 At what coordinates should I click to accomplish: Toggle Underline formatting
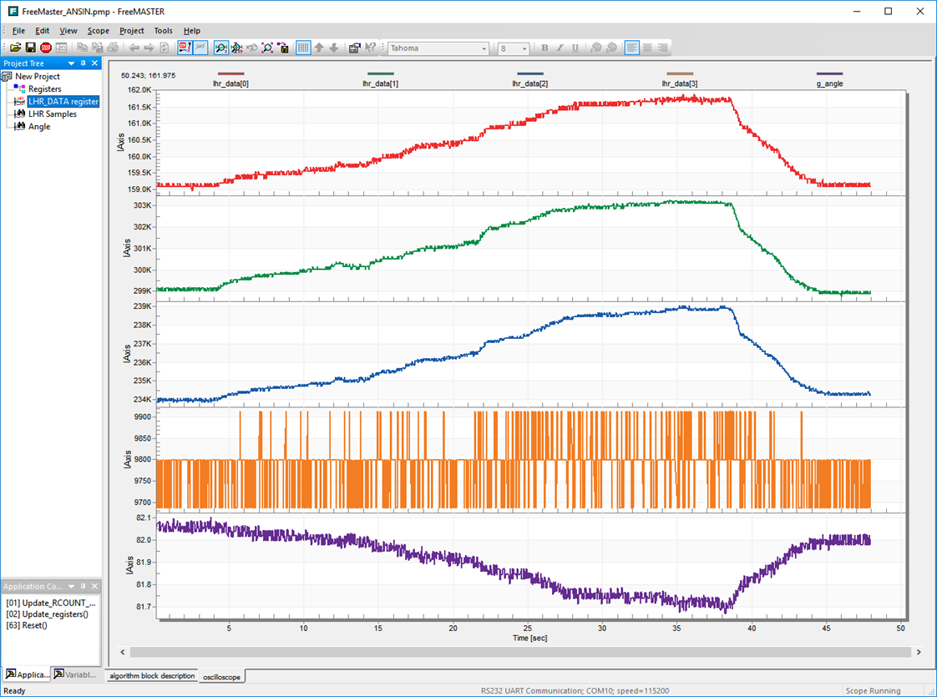[575, 48]
